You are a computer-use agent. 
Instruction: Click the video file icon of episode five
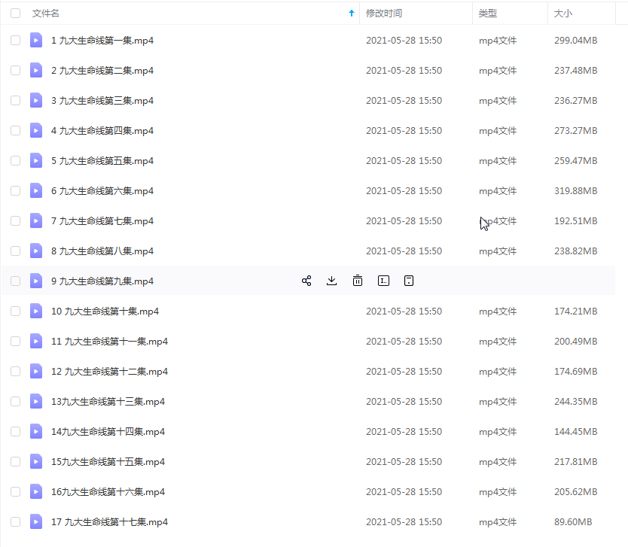pos(35,160)
